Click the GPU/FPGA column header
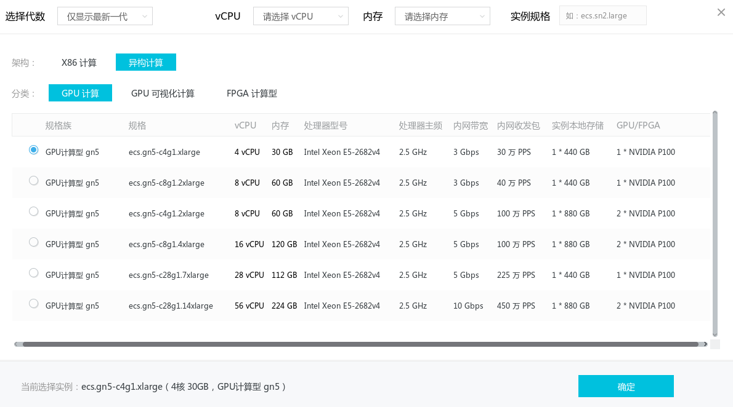Viewport: 733px width, 407px height. [638, 125]
